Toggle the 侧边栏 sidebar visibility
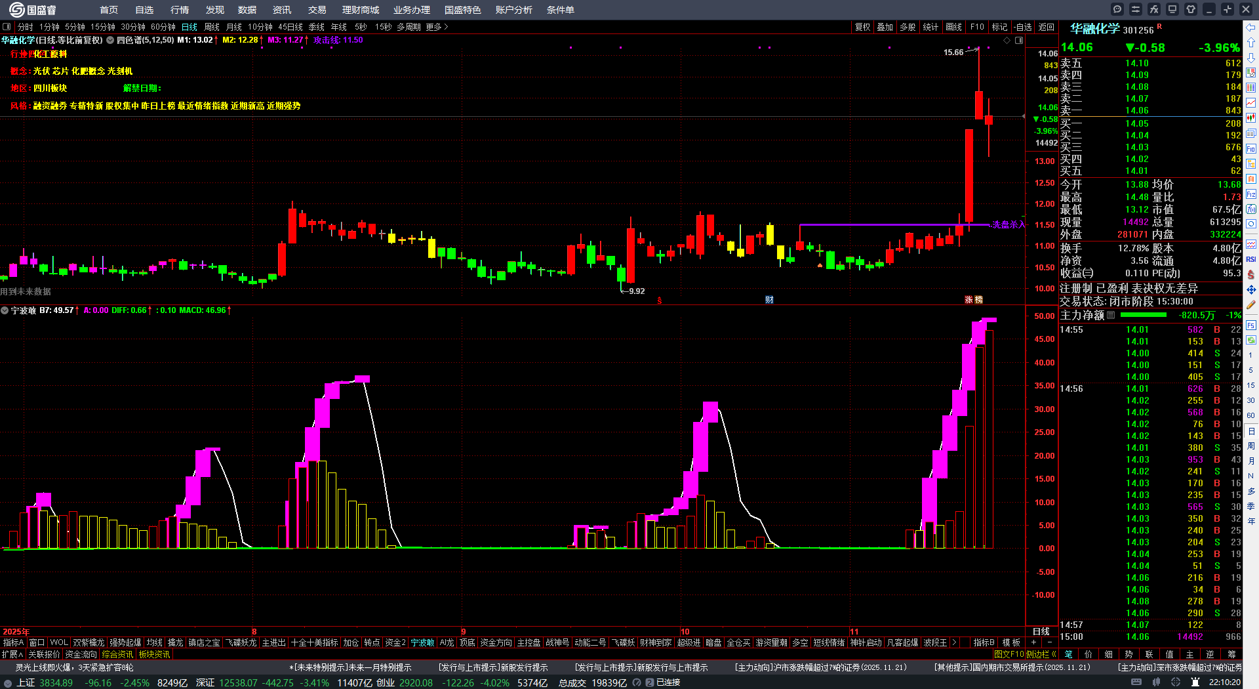 (1041, 654)
